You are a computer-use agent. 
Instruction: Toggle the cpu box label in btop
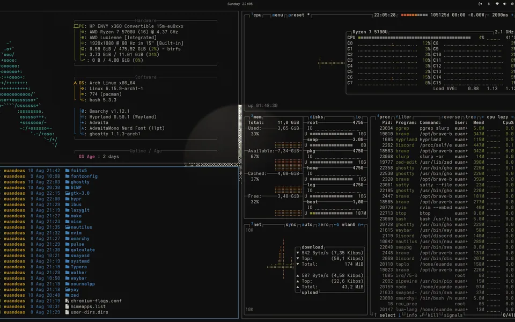pos(257,15)
